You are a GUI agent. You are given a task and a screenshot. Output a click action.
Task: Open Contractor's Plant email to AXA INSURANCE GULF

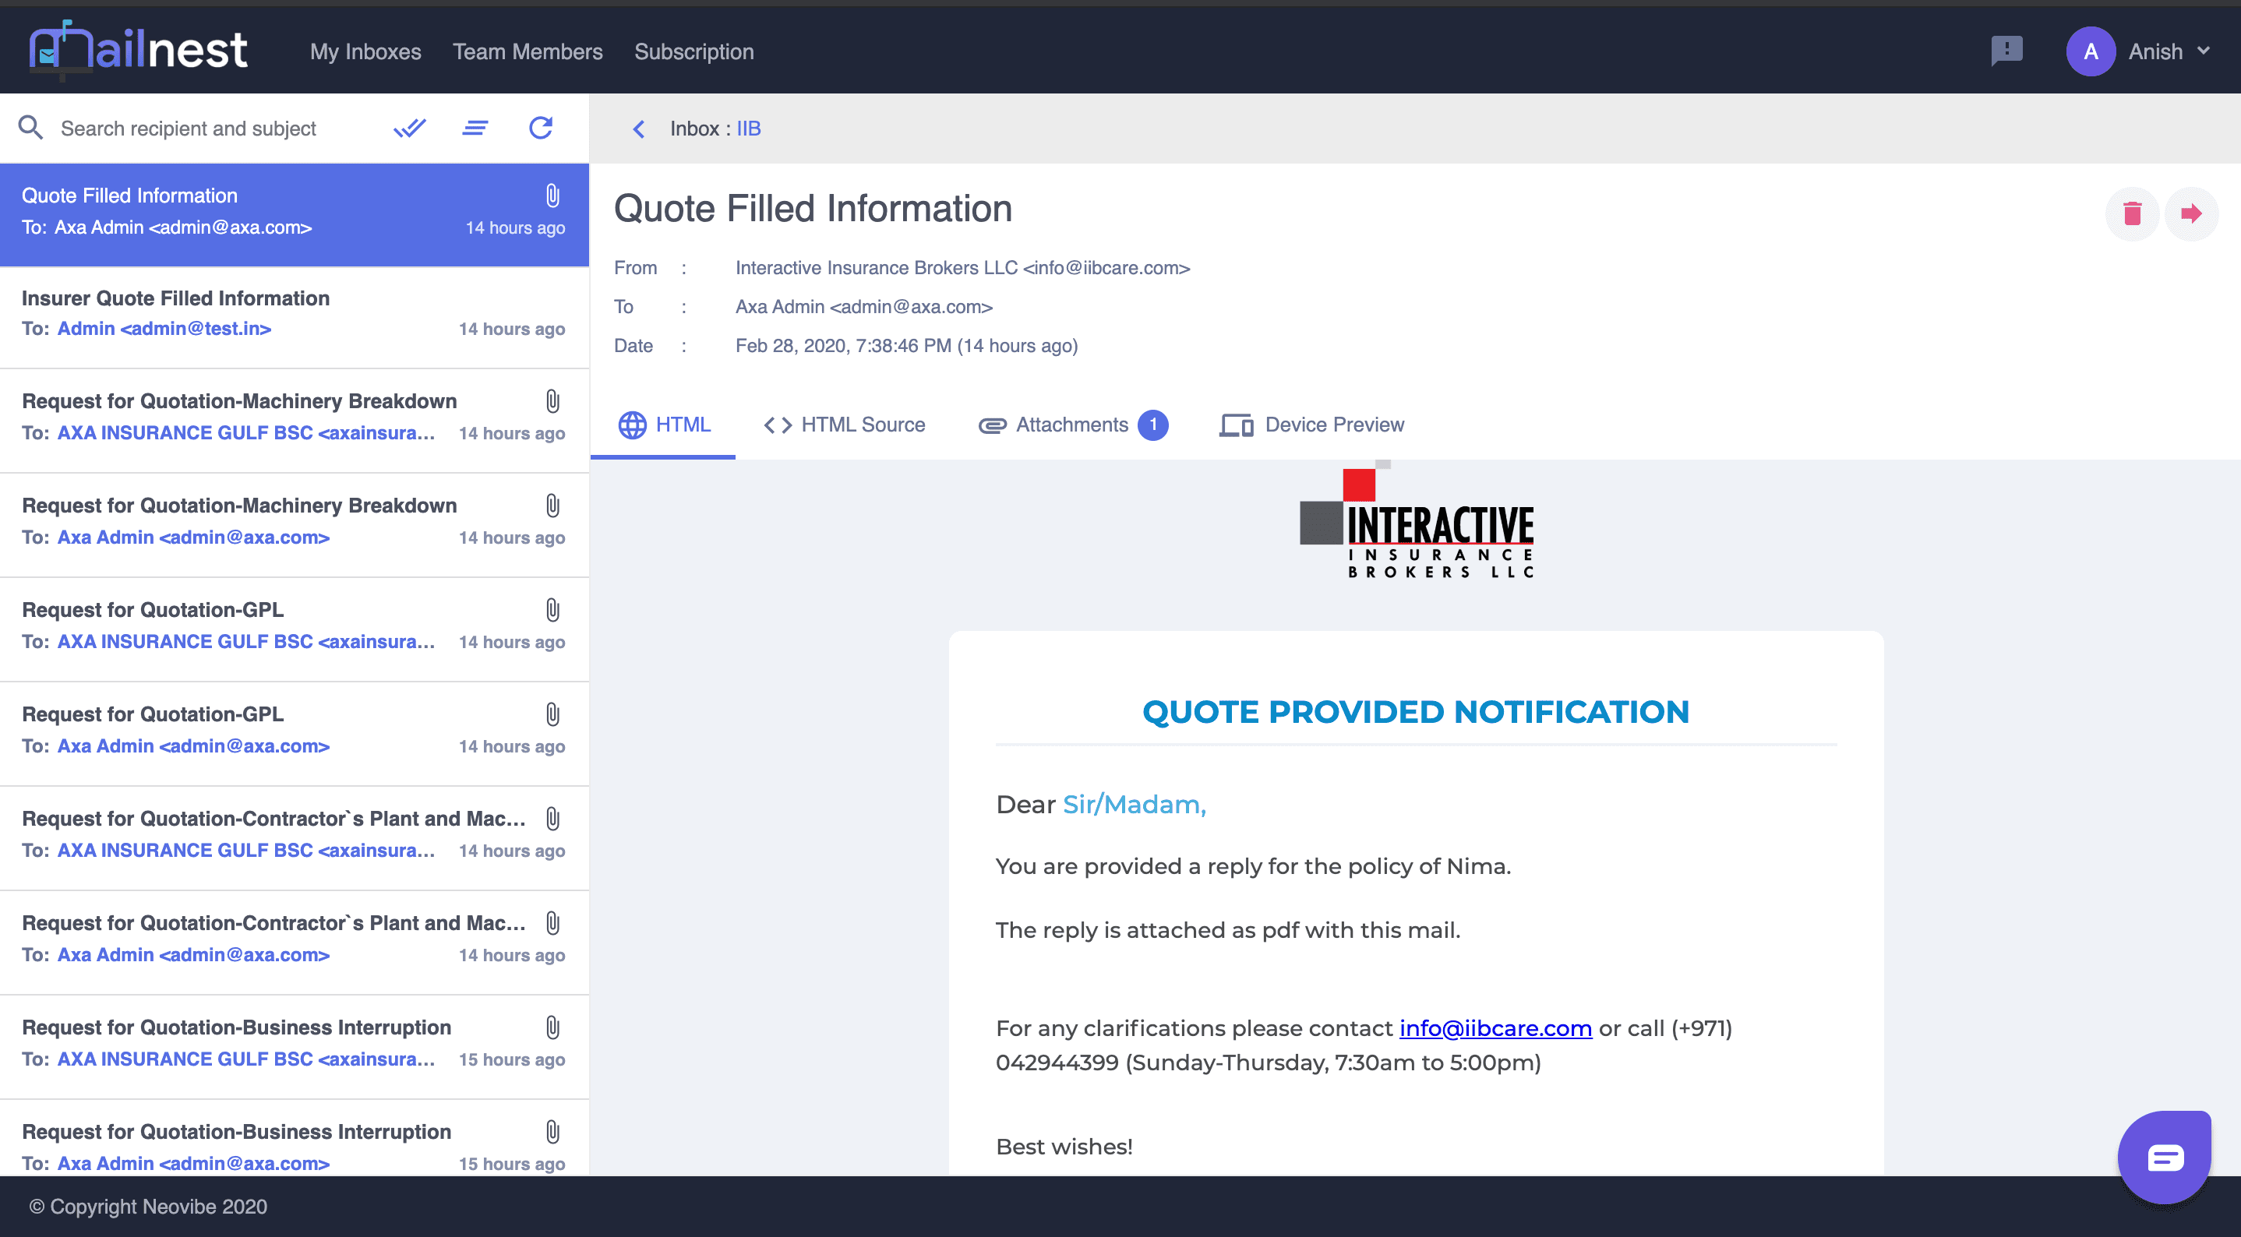point(294,839)
